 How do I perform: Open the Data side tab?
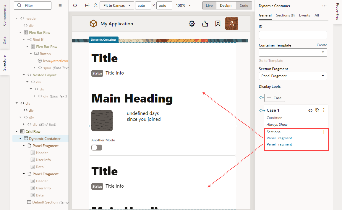(4, 40)
